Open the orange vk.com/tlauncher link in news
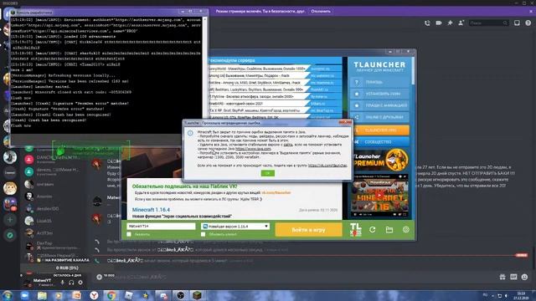 276,193
